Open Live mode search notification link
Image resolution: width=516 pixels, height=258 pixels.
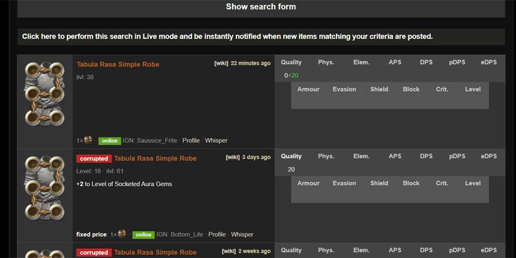(x=228, y=36)
